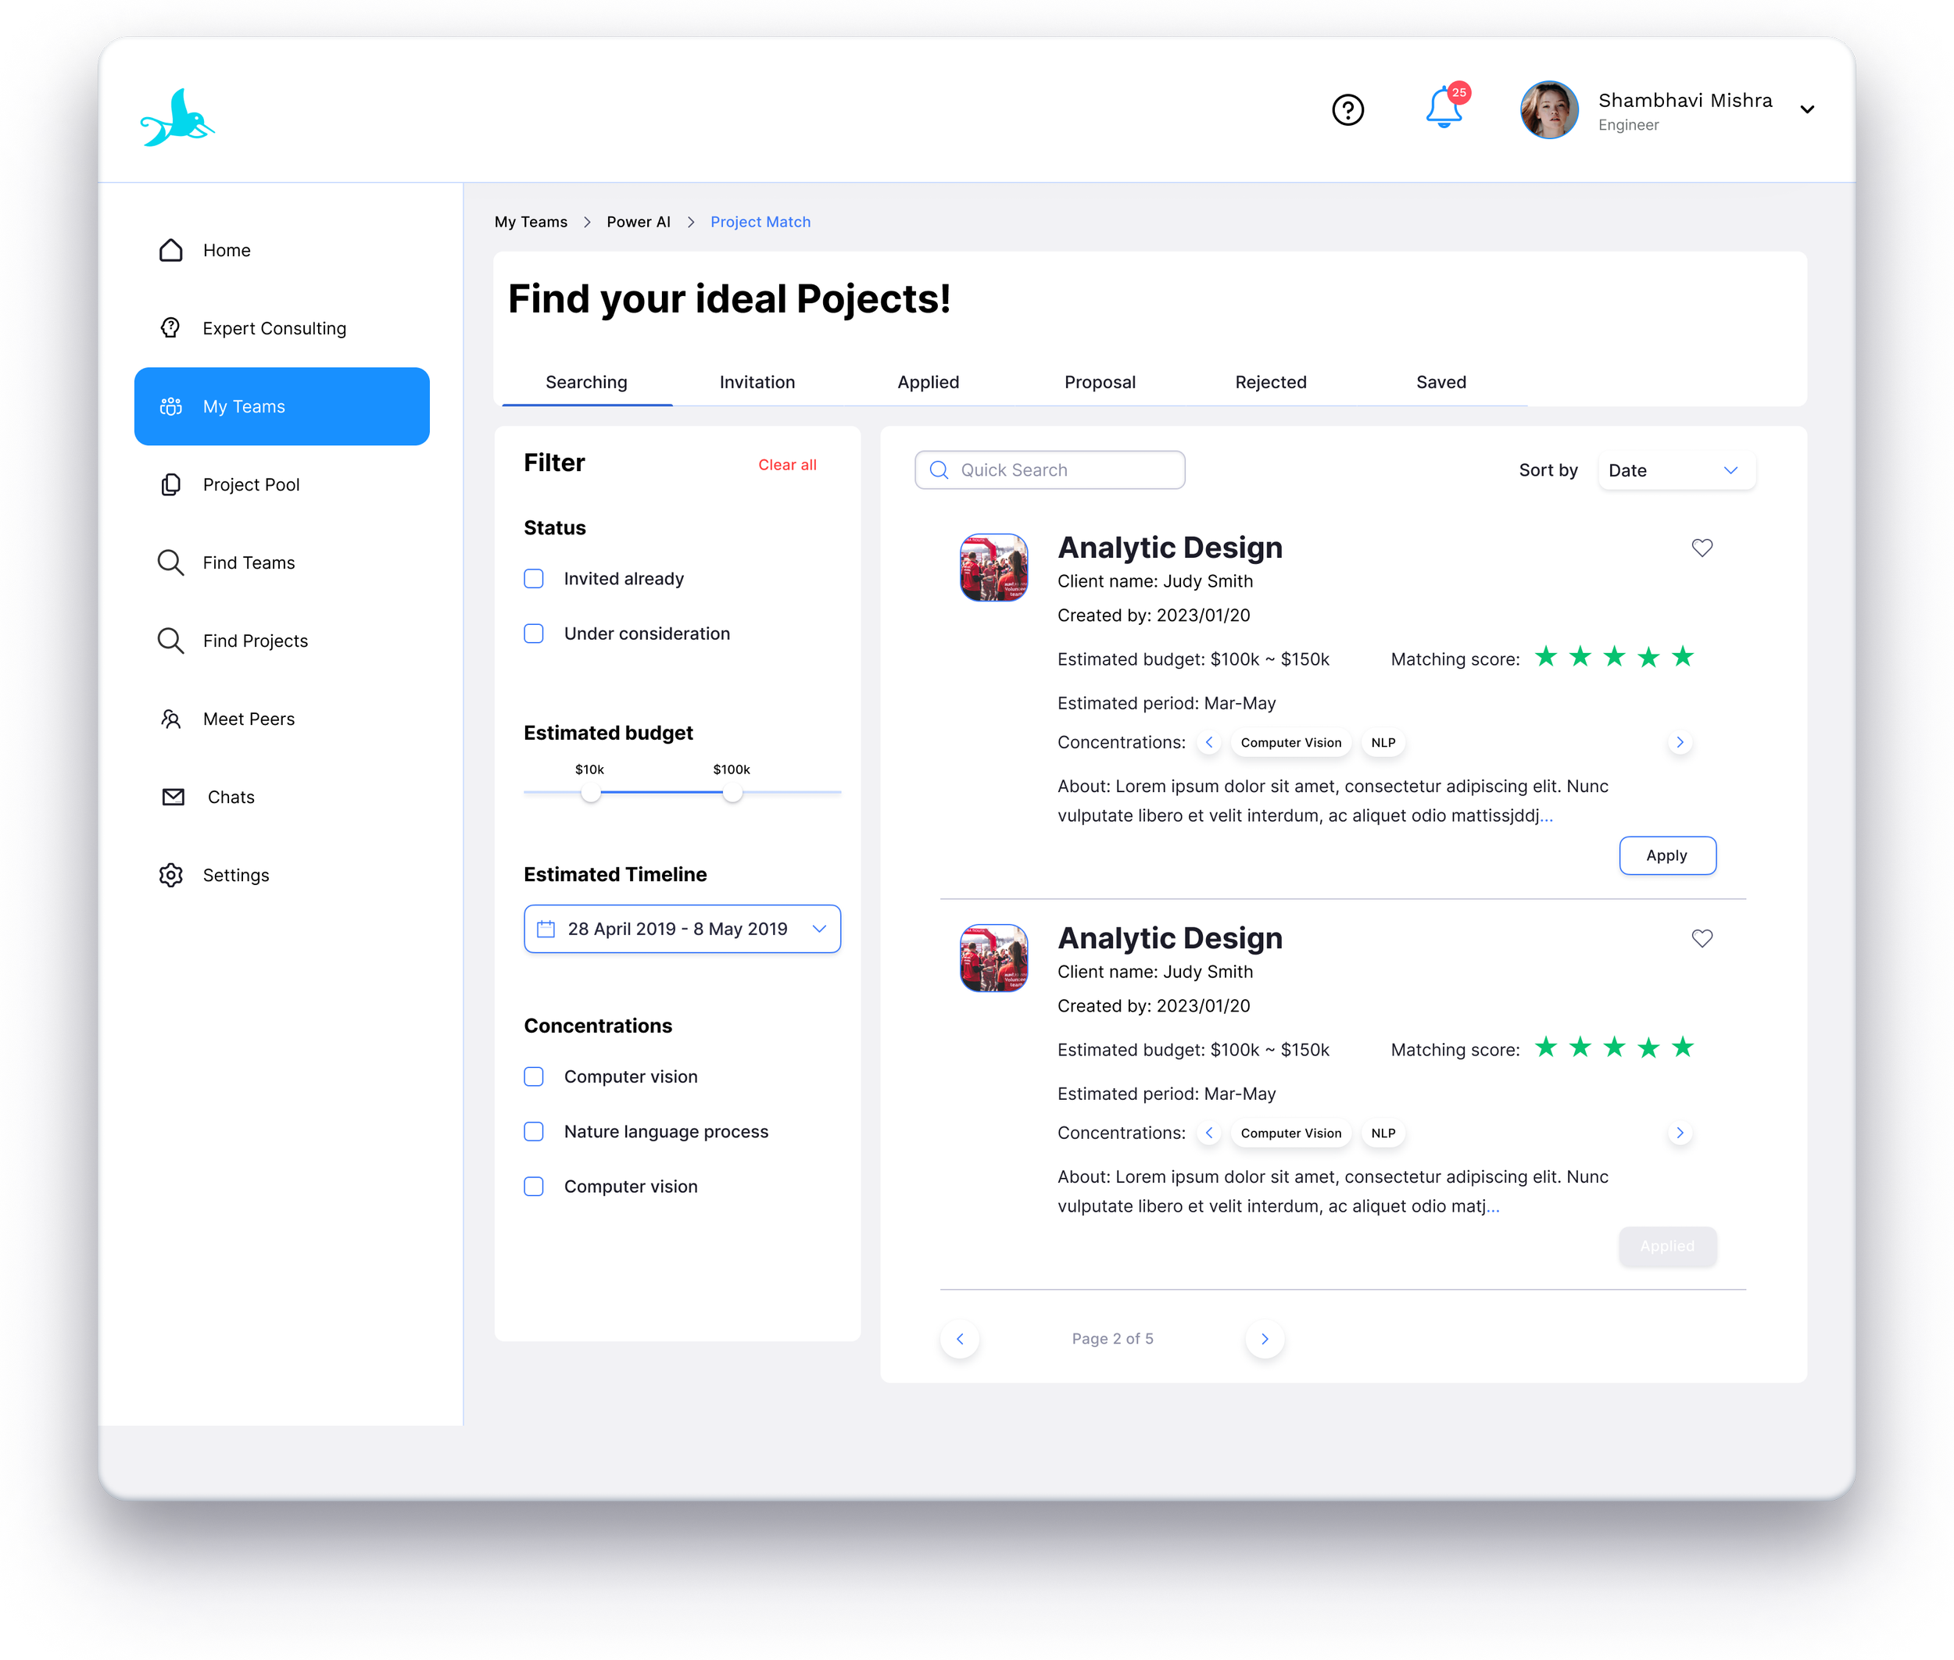
Task: Open notifications bell with 25 badge
Action: [1444, 109]
